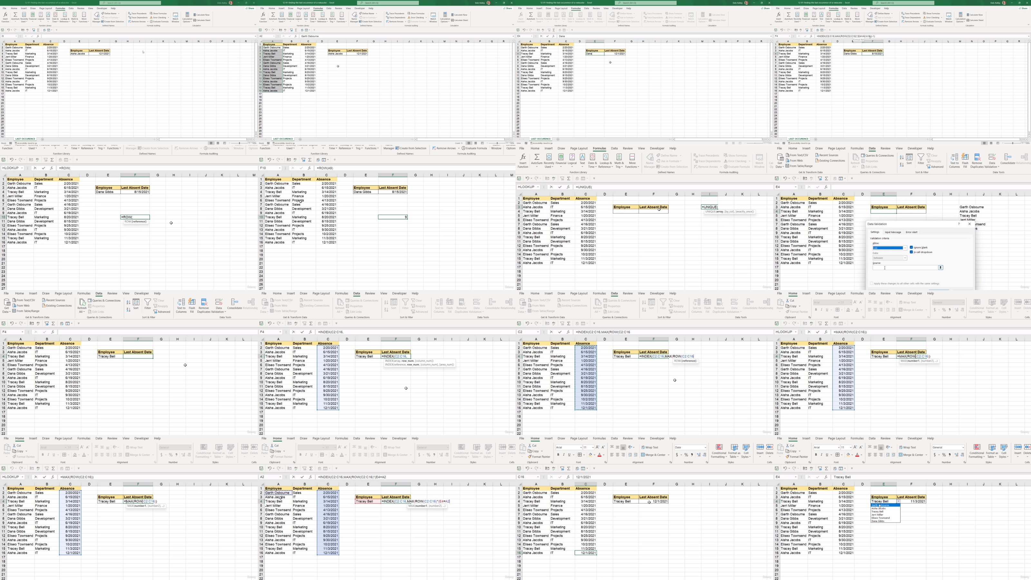Image resolution: width=1031 pixels, height=580 pixels.
Task: Open the Data tab in the name box C16 window
Action: click(x=614, y=438)
